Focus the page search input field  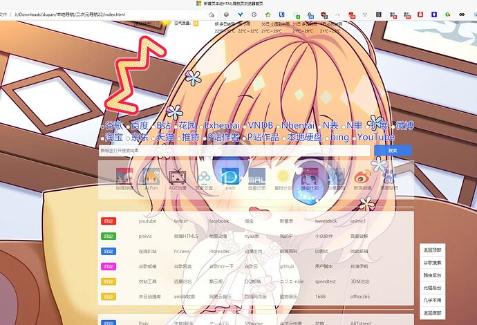pyautogui.click(x=234, y=150)
